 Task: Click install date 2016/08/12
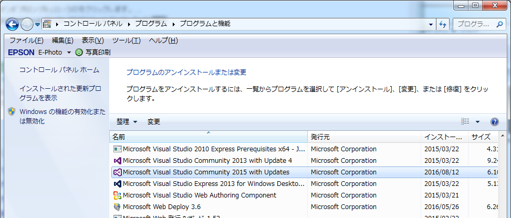(442, 172)
